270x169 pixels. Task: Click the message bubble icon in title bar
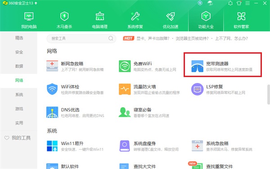[230, 3]
